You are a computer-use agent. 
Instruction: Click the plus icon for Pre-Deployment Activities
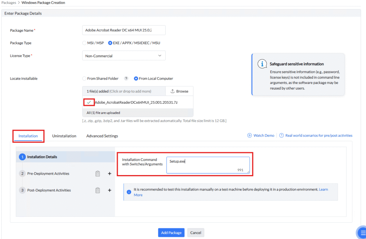pyautogui.click(x=110, y=174)
